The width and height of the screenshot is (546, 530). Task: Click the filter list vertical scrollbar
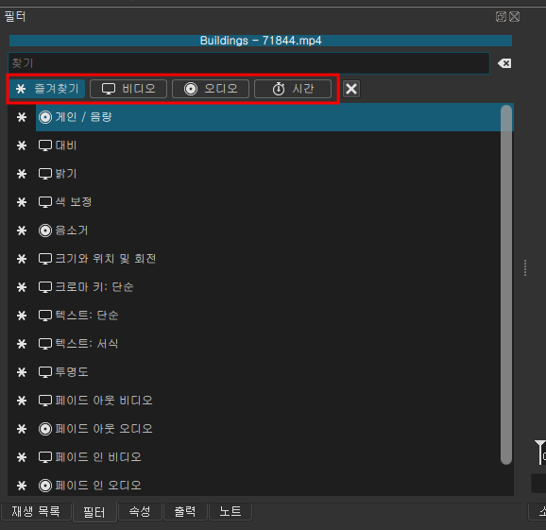click(x=506, y=285)
